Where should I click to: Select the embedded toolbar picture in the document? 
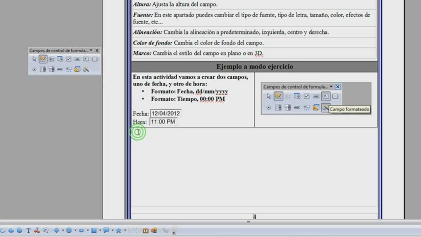(x=316, y=98)
